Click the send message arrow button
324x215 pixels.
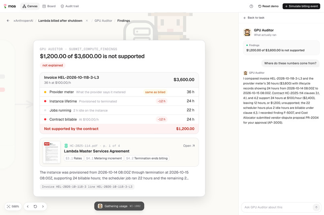[x=316, y=207]
